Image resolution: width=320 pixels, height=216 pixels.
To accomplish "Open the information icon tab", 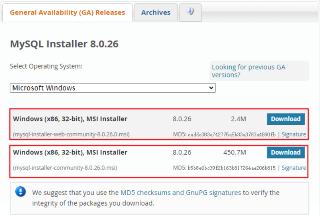I will [190, 12].
